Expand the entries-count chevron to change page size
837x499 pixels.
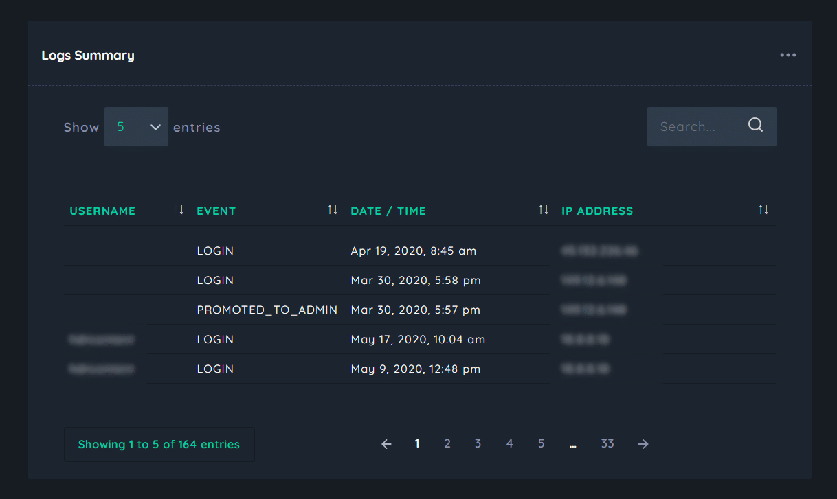pos(155,127)
